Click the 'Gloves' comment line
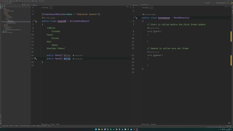 55,38
